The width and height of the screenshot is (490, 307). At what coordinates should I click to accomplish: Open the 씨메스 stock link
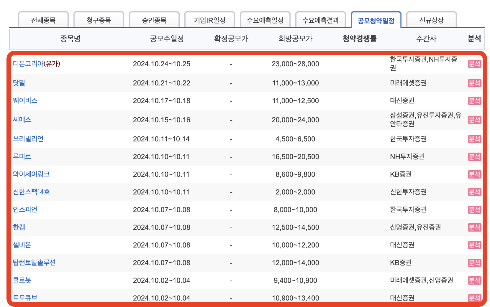[22, 120]
